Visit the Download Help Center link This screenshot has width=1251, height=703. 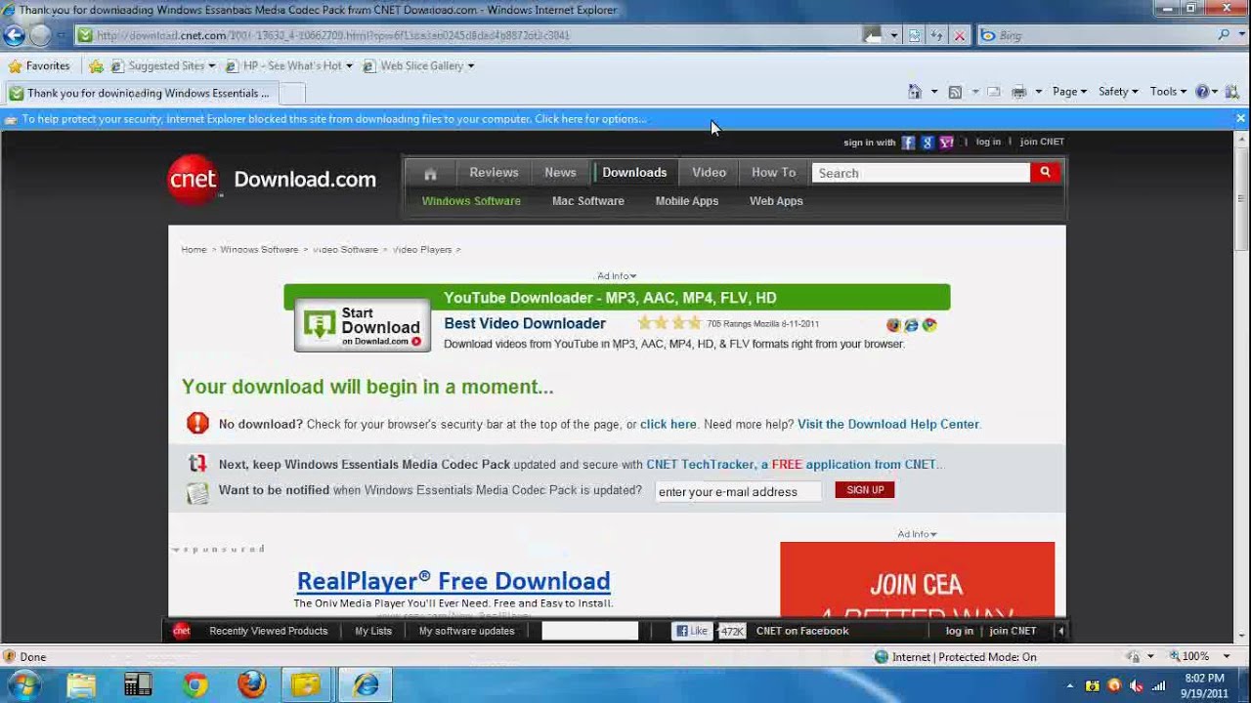[x=888, y=425]
